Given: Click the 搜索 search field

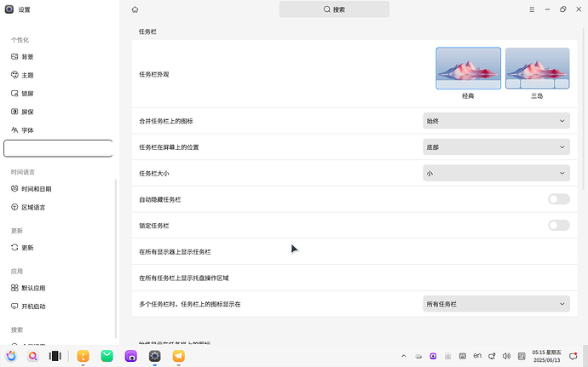Looking at the screenshot, I should click(x=334, y=9).
